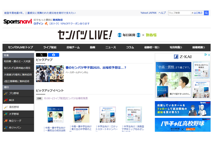Click the ログイン link
The image size is (213, 141).
[39, 23]
